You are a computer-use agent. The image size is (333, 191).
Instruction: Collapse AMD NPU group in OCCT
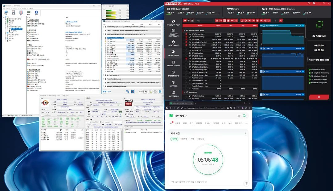point(184,93)
